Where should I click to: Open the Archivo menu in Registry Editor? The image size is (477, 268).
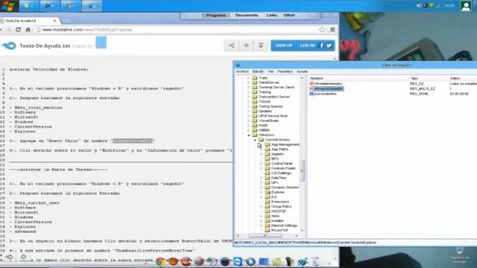[x=242, y=71]
